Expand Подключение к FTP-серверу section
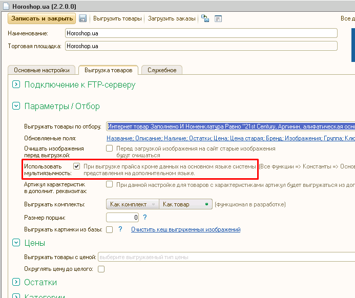Image resolution: width=355 pixels, height=298 pixels. tap(16, 84)
